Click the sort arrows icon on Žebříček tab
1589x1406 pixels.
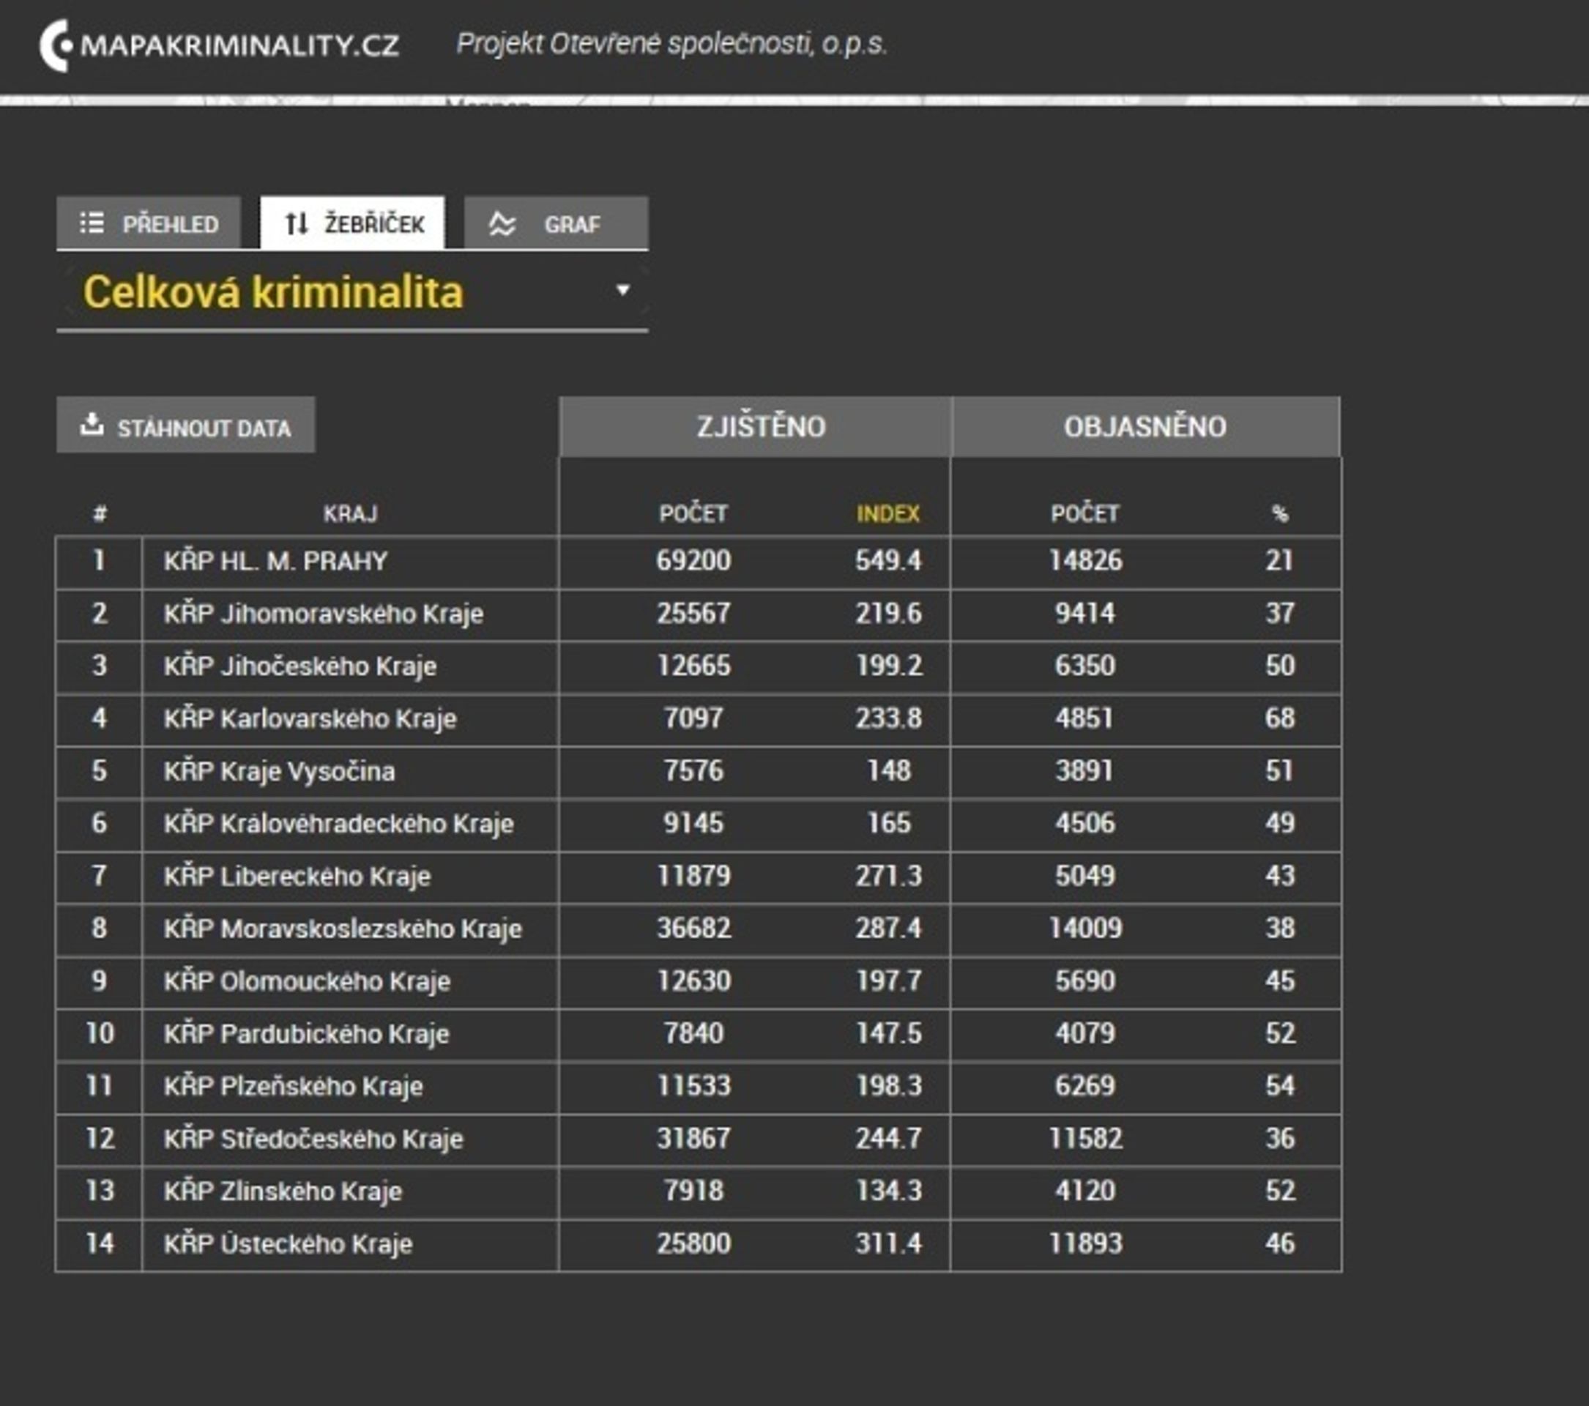pos(297,224)
